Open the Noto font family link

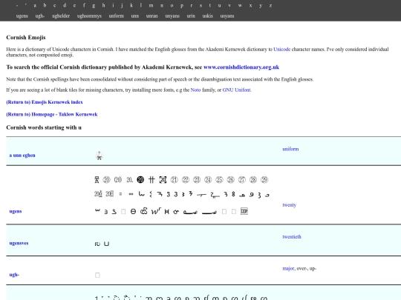tap(195, 90)
